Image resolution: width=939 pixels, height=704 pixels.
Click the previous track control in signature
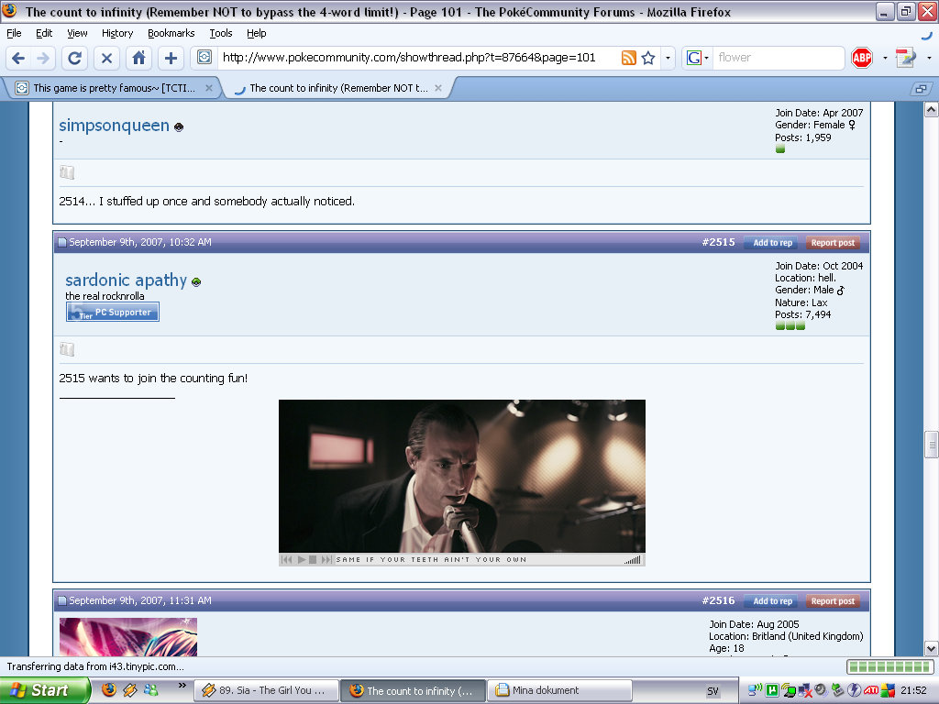287,560
